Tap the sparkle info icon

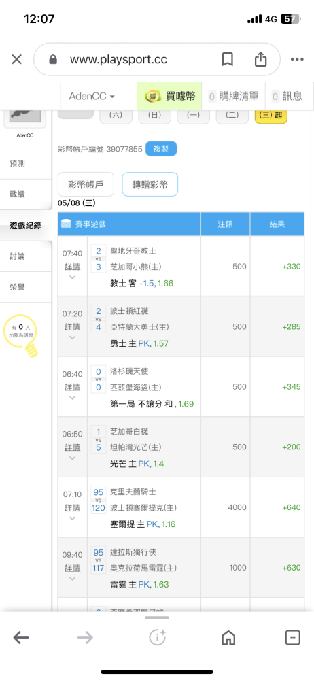click(158, 637)
